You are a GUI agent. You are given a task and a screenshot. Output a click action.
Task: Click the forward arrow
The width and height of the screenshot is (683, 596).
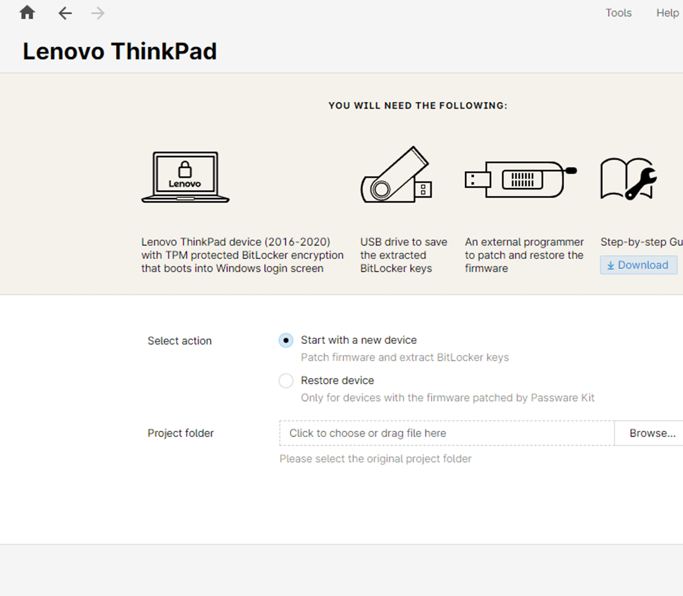click(97, 13)
